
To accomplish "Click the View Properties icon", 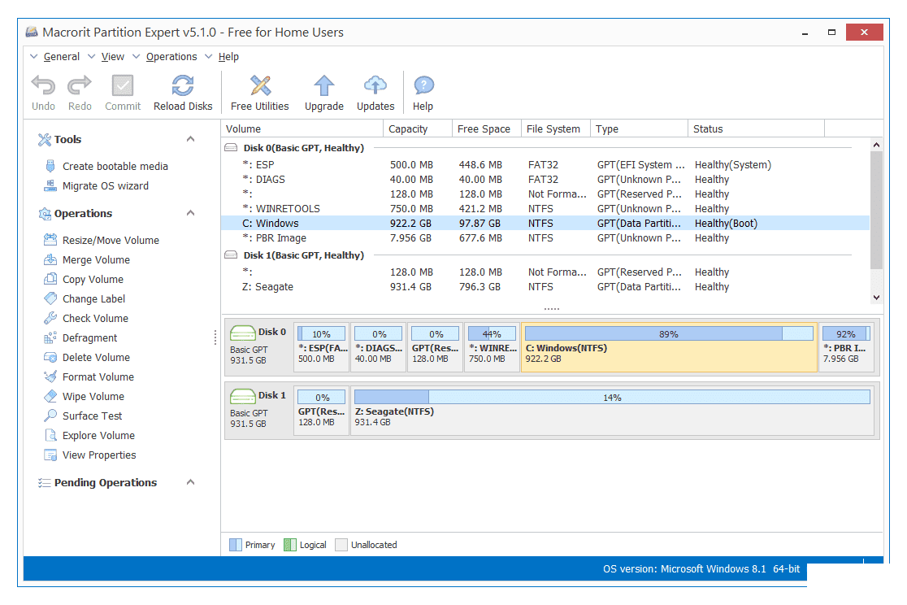I will click(x=50, y=455).
